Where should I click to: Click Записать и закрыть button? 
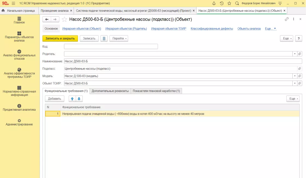(60, 38)
